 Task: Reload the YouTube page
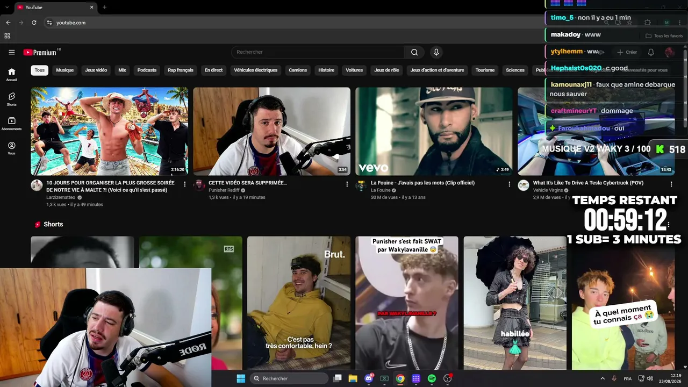pos(34,23)
